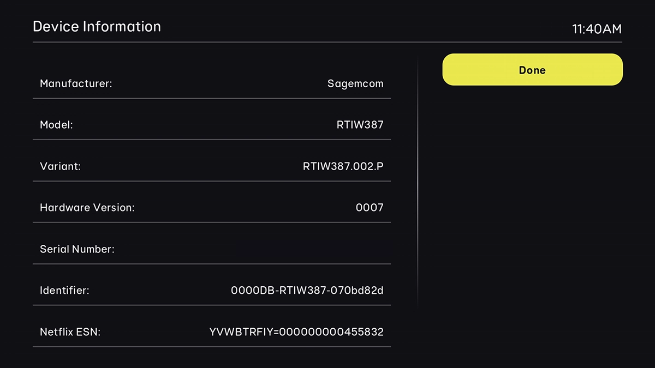Screen dimensions: 655x368
Task: Select the Netflix ESN label
Action: coord(69,331)
